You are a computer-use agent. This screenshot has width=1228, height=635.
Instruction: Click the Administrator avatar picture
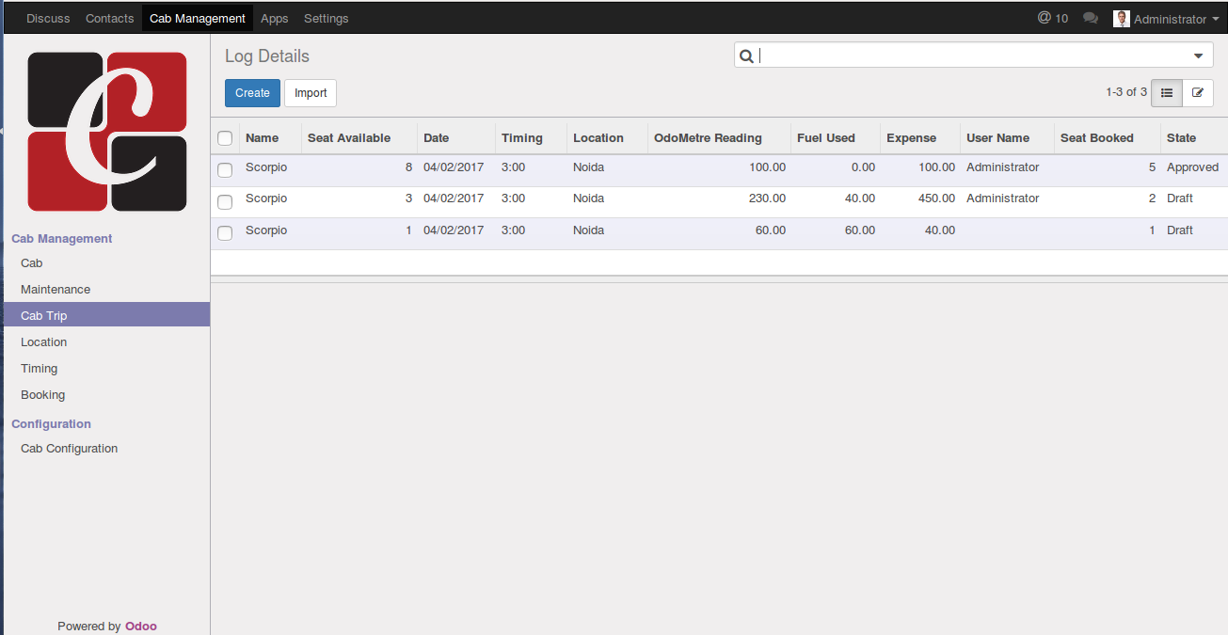[1121, 19]
